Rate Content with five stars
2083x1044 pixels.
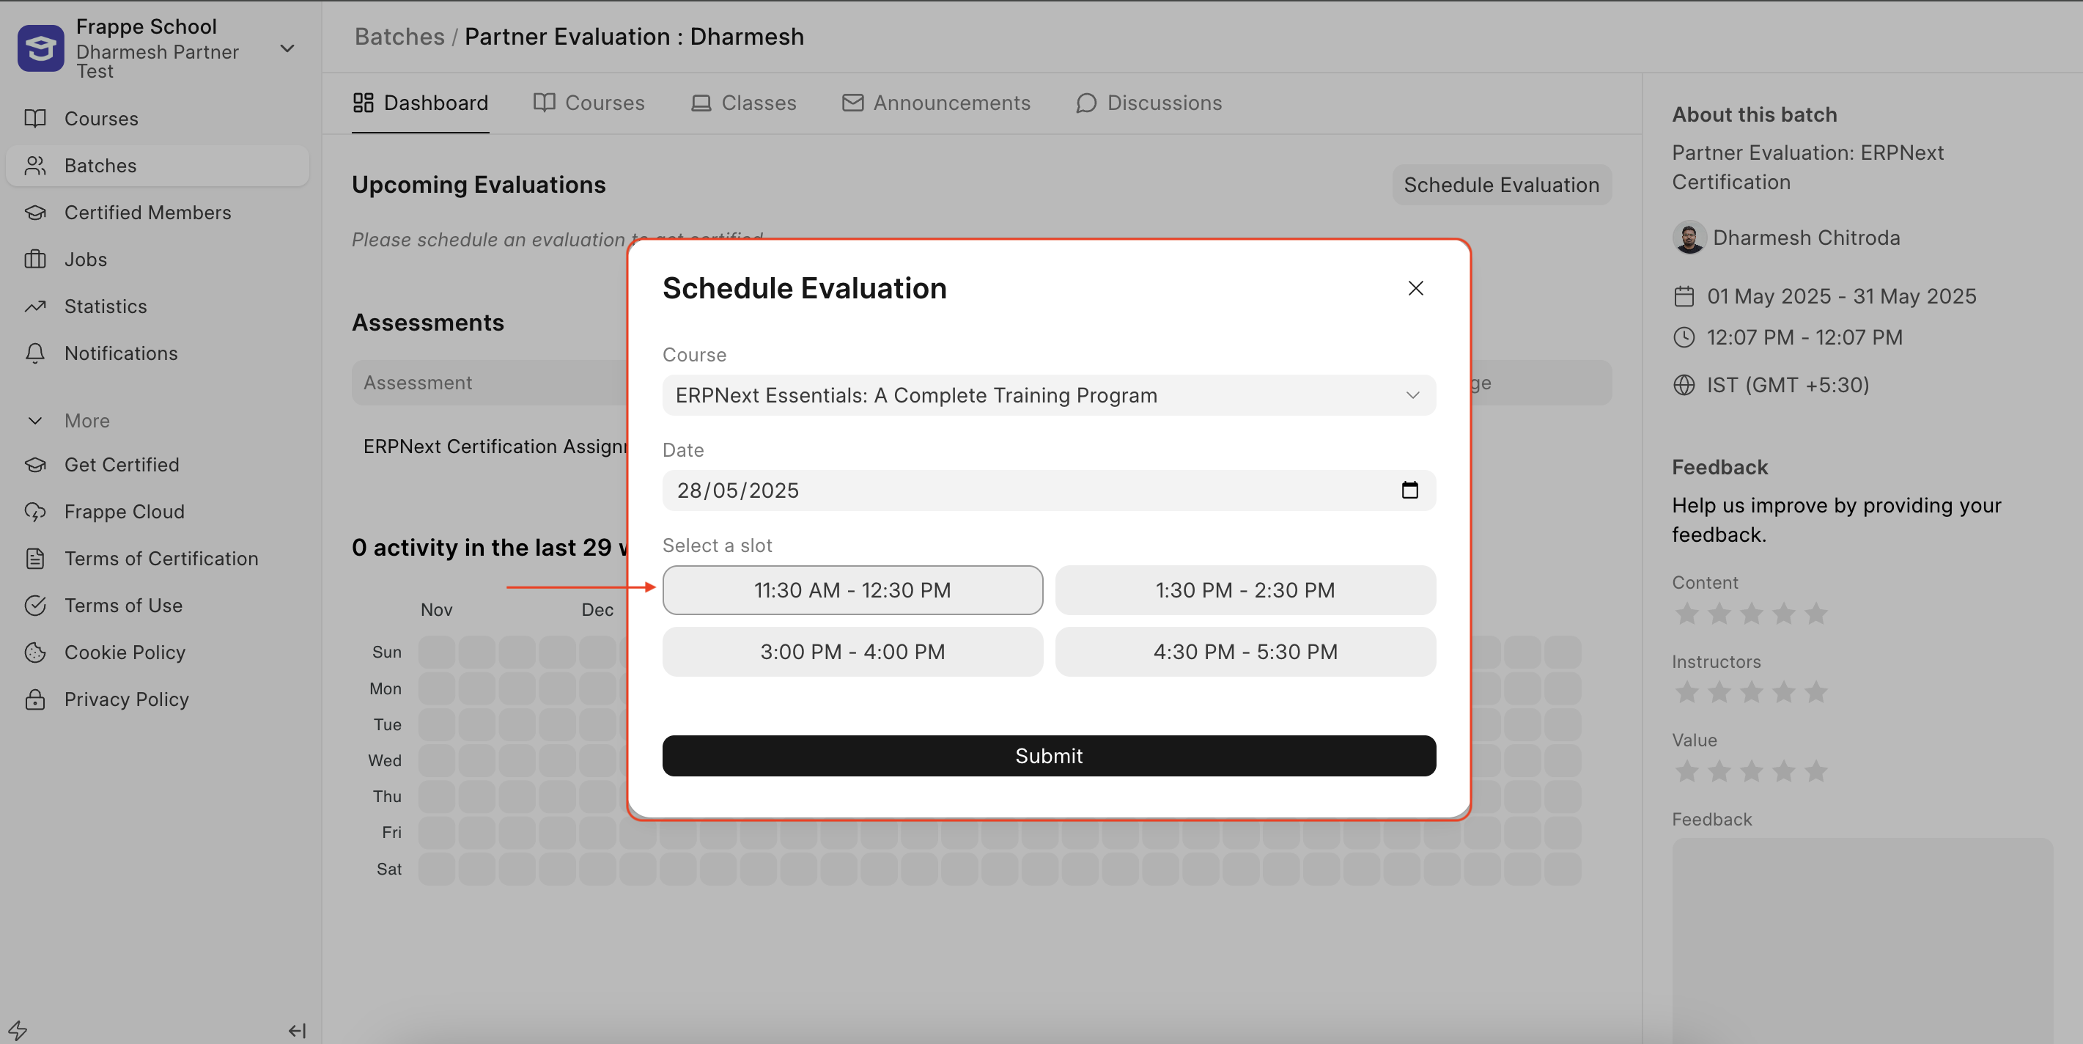pos(1816,614)
